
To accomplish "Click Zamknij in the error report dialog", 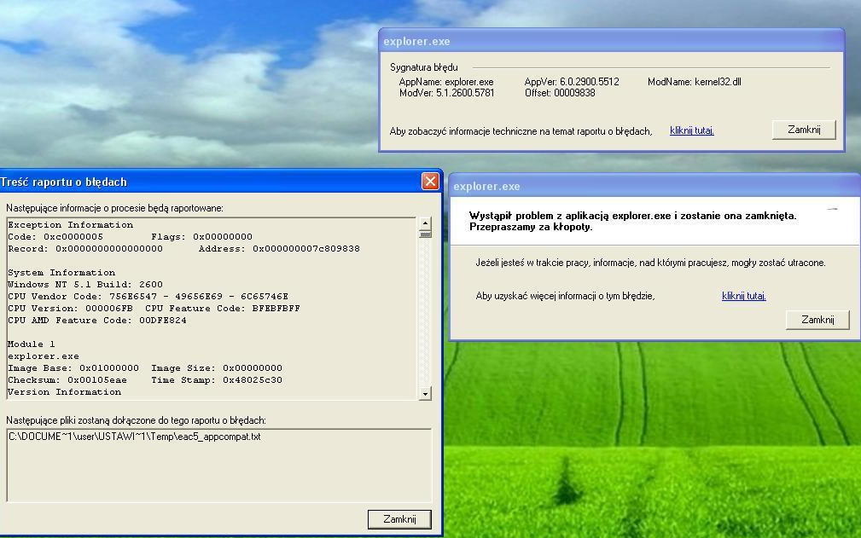I will (x=399, y=518).
